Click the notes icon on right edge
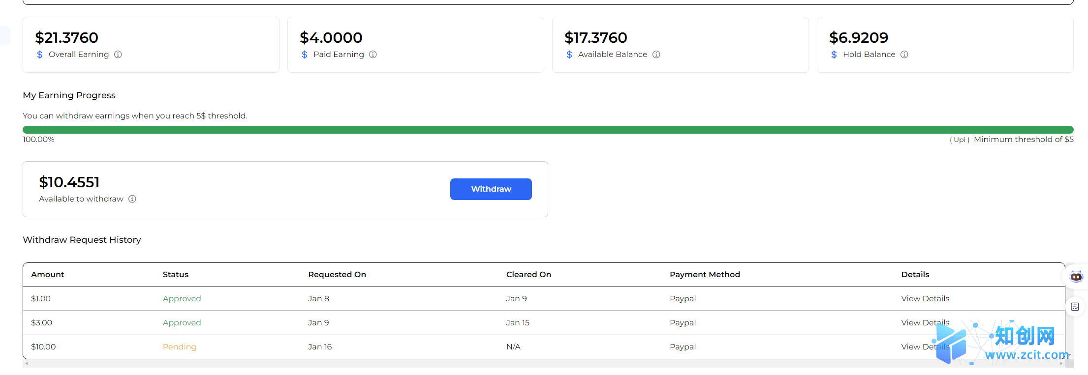 [x=1075, y=307]
